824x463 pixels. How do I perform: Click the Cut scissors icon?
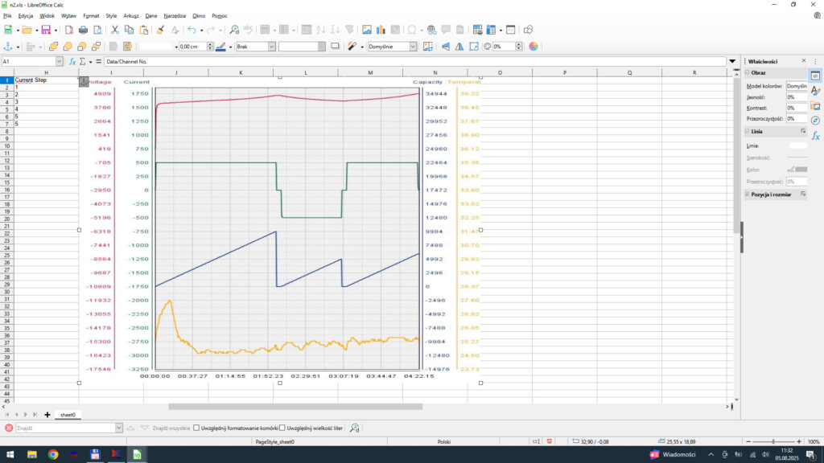(x=115, y=30)
